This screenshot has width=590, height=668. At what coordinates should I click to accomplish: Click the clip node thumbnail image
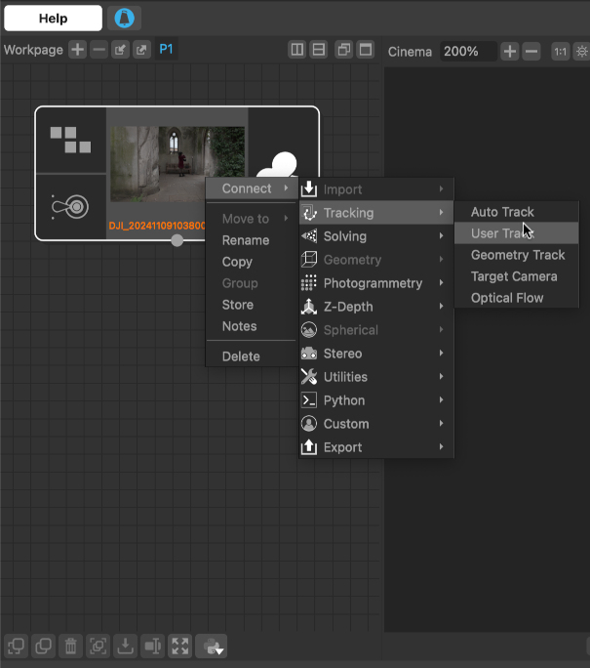(177, 164)
